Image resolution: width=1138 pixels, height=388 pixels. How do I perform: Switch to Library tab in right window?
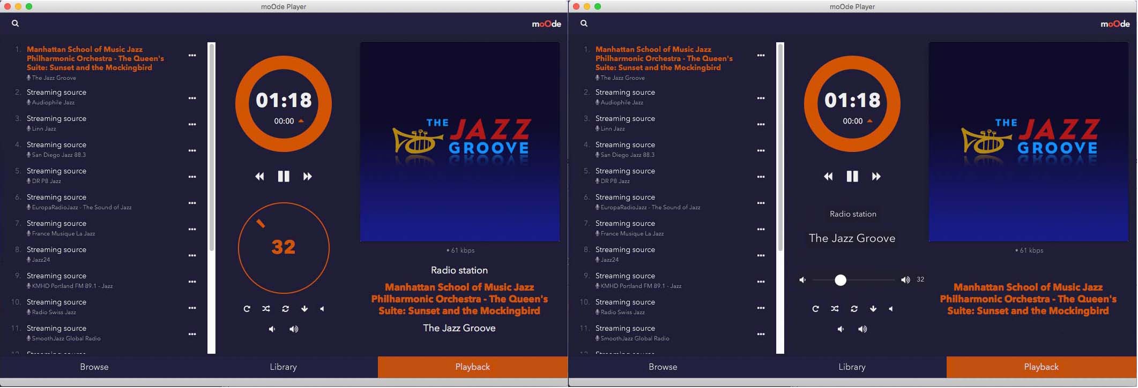point(852,367)
